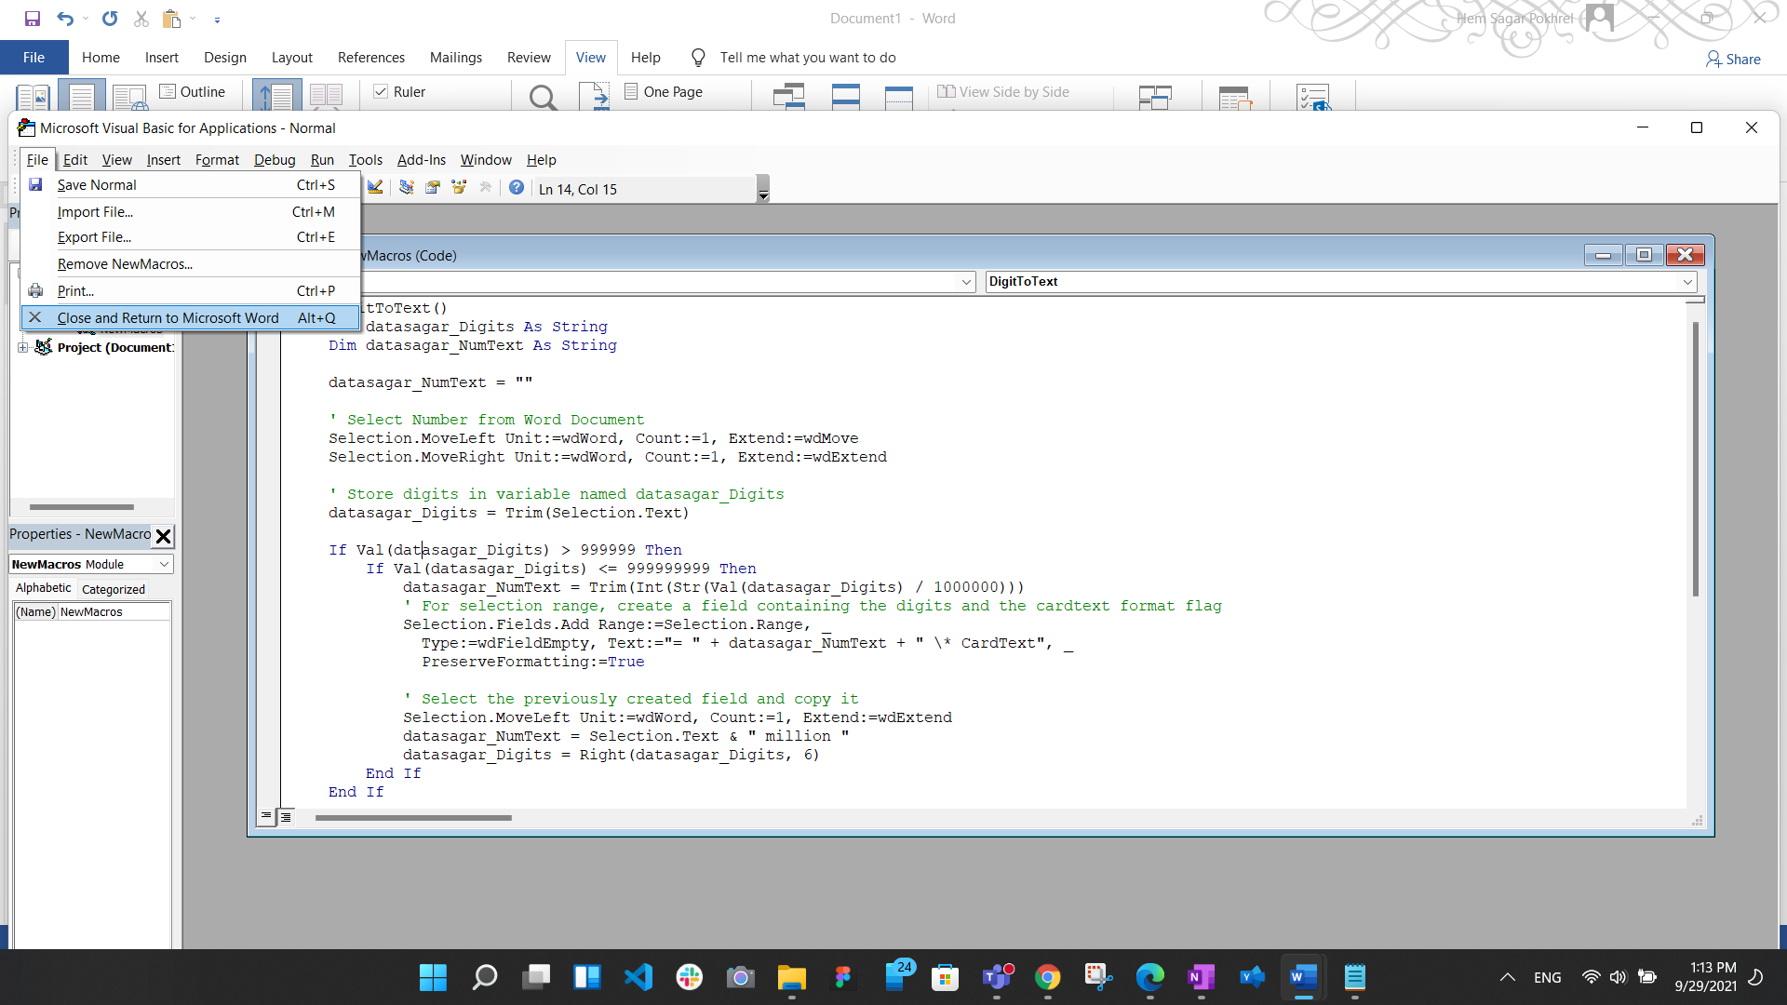1787x1005 pixels.
Task: Click the blue VBA Help question-mark icon
Action: (517, 188)
